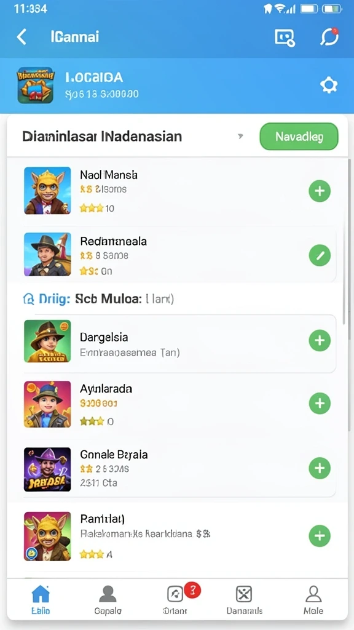Add Ramitat using plus button
The height and width of the screenshot is (630, 354).
(320, 536)
